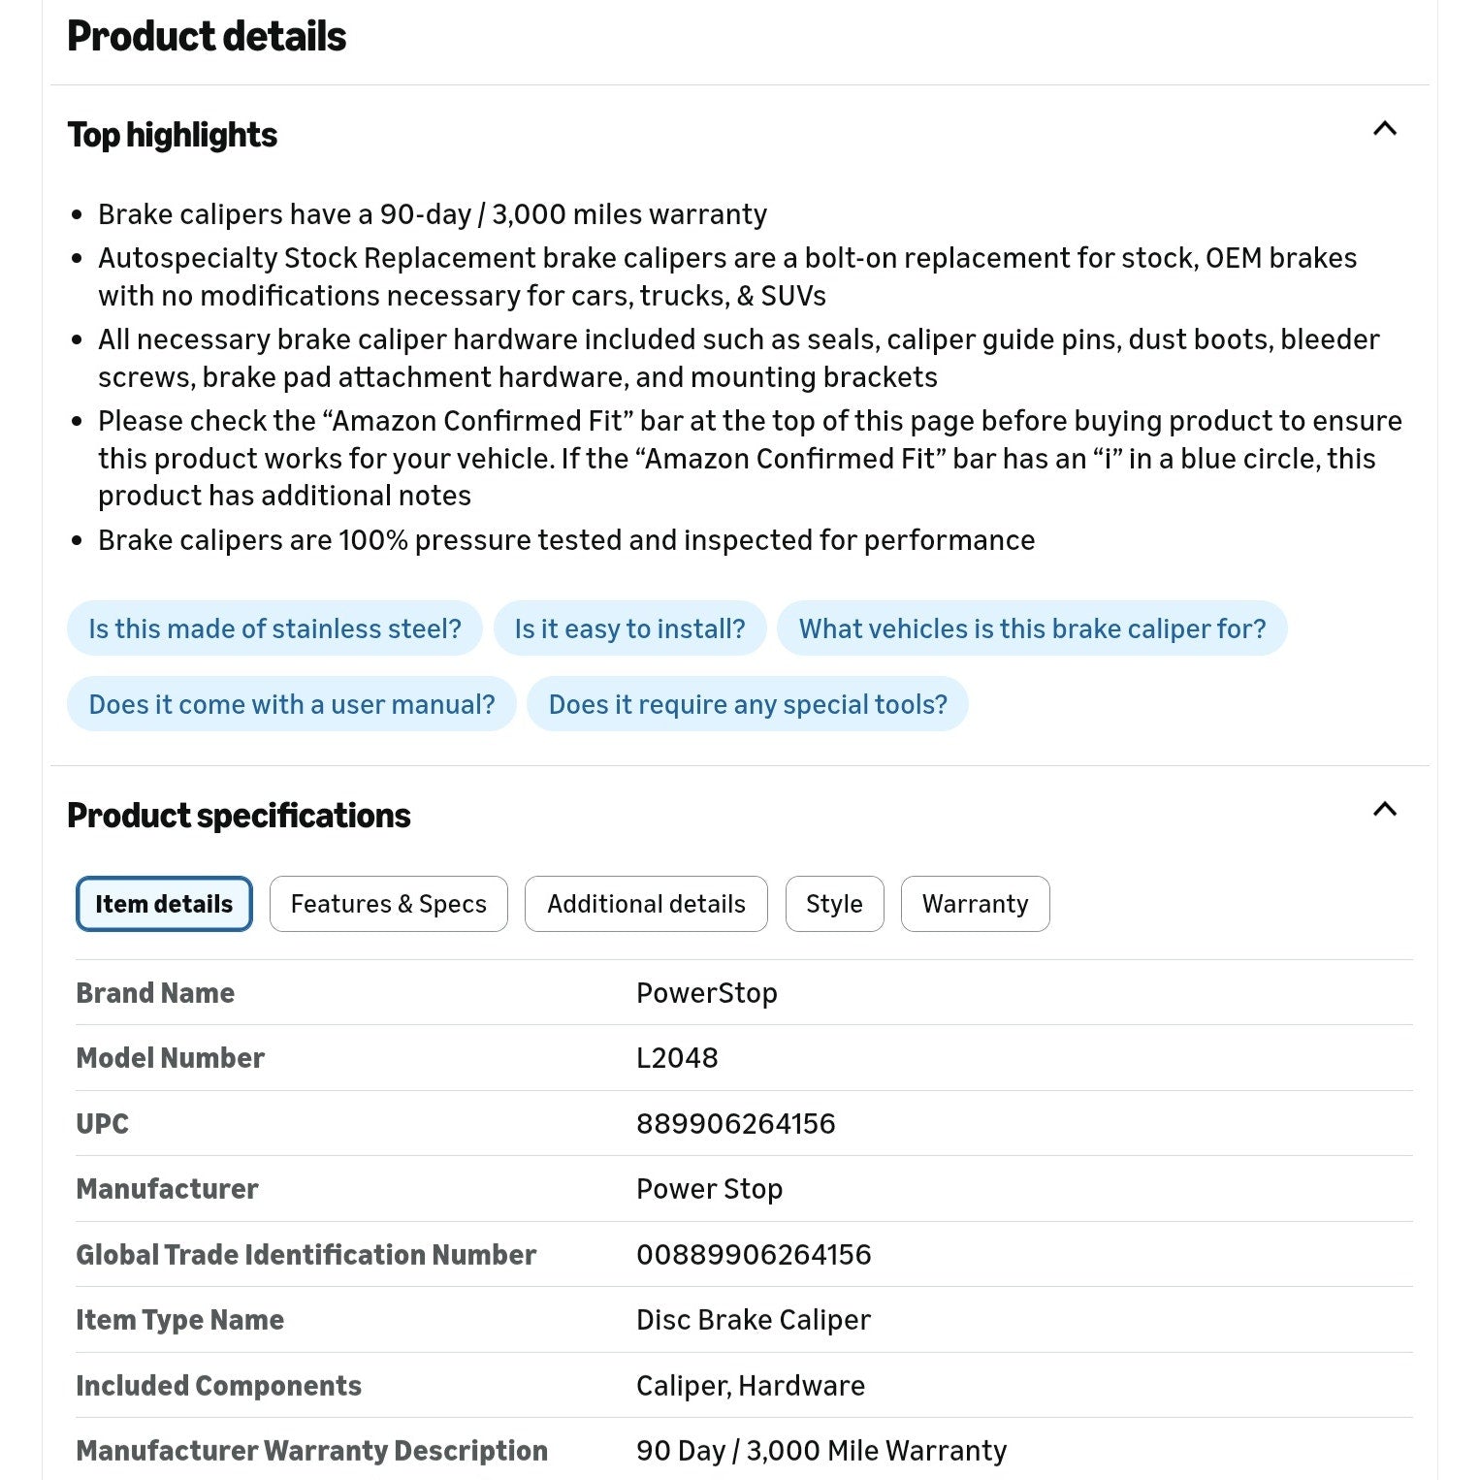Switch to the Style tab
This screenshot has height=1480, width=1480.
click(x=834, y=904)
